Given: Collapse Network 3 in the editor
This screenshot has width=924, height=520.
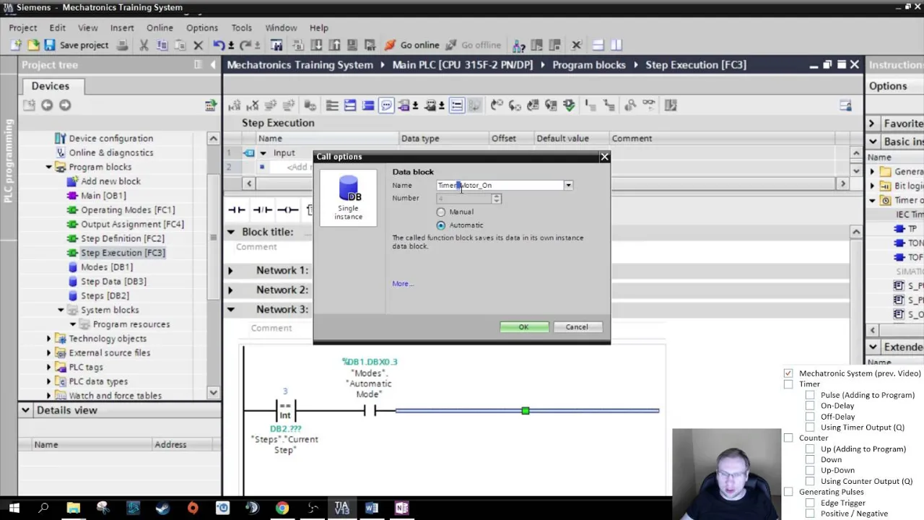Looking at the screenshot, I should tap(230, 309).
